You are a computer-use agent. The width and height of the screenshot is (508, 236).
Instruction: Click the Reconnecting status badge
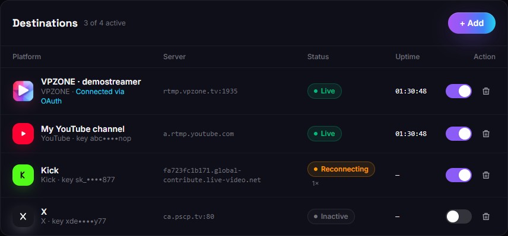[x=341, y=169]
